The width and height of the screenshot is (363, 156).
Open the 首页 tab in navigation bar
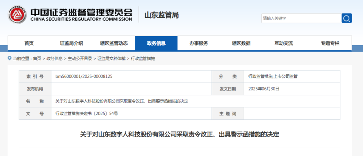click(29, 43)
